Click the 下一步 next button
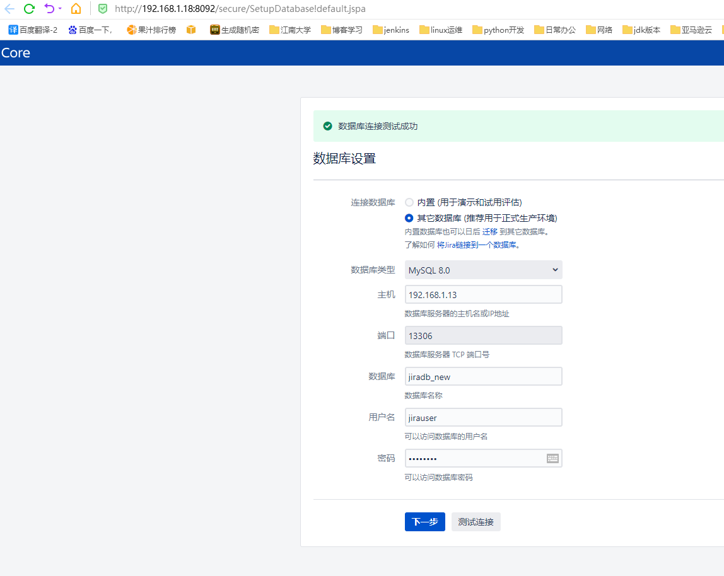This screenshot has width=724, height=576. click(x=425, y=522)
